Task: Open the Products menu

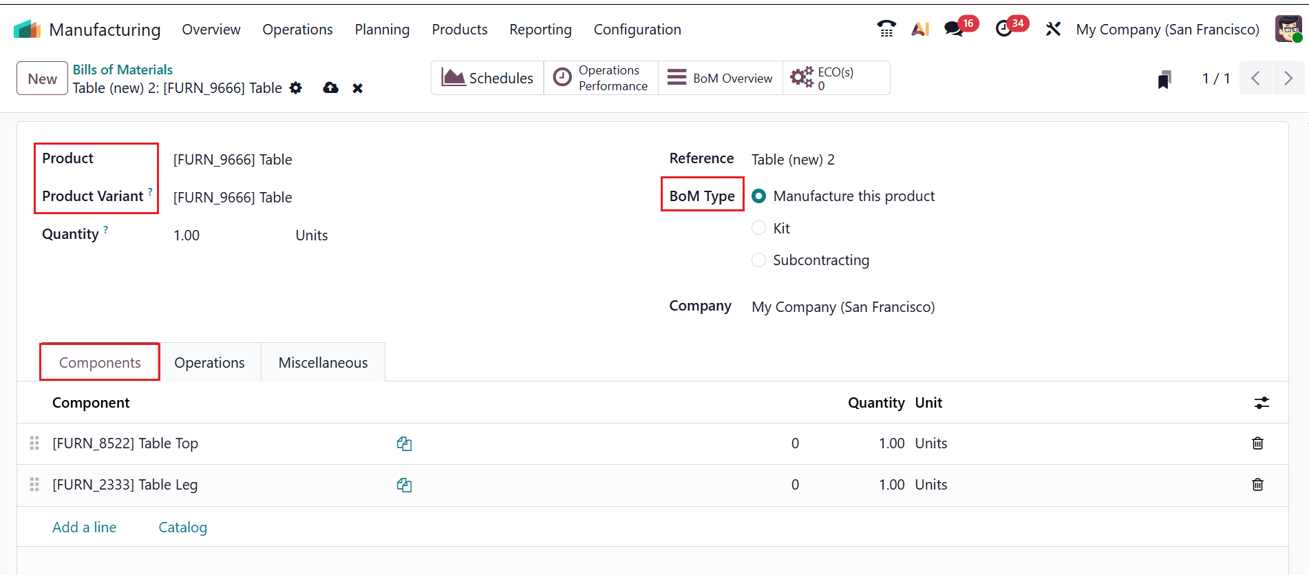Action: 460,30
